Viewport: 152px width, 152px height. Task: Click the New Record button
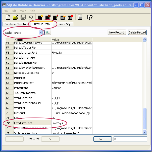(117, 32)
